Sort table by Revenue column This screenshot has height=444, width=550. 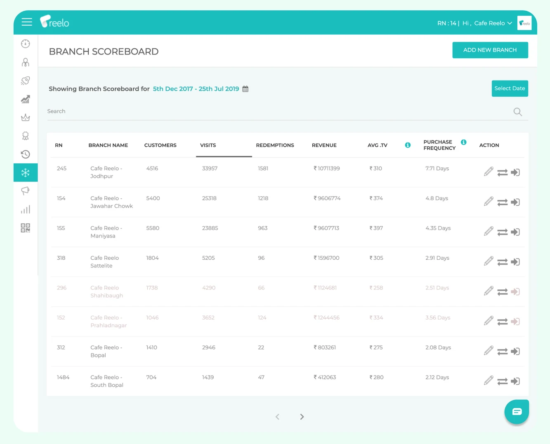(x=324, y=145)
